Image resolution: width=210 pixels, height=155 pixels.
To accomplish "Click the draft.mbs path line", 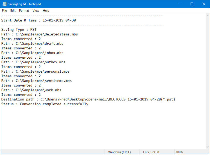I will coord(32,44).
